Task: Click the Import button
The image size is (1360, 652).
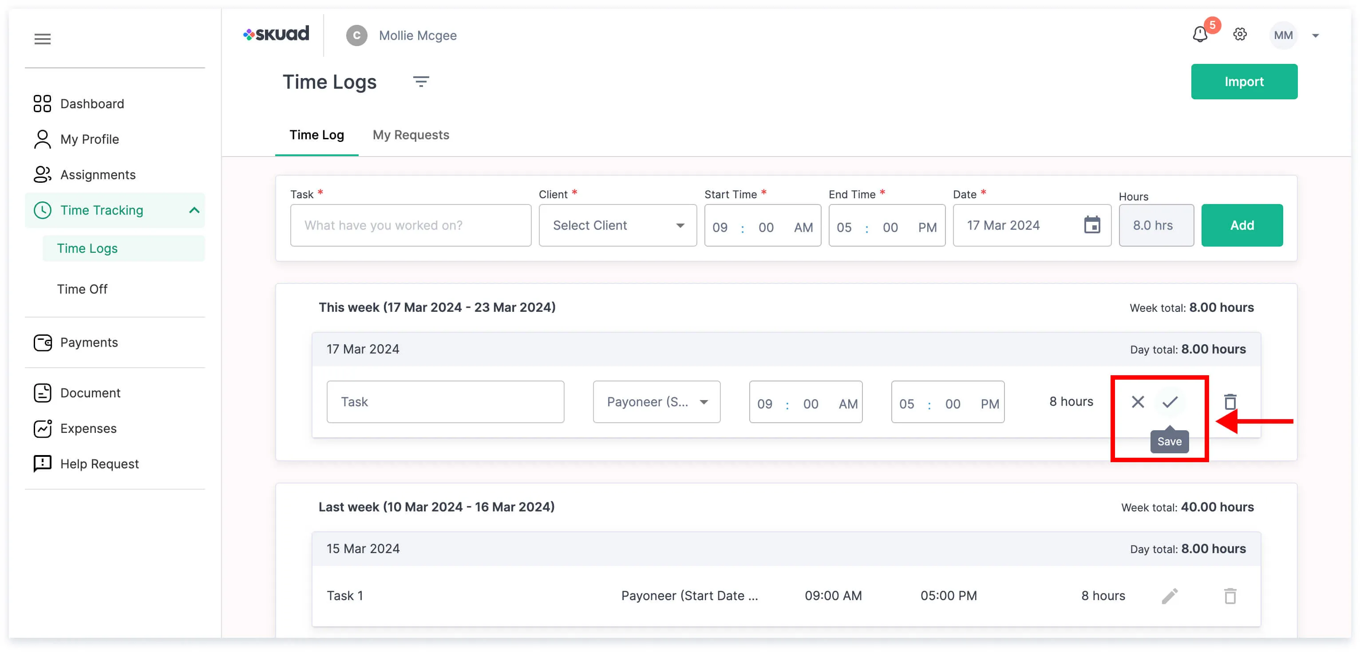Action: pyautogui.click(x=1244, y=82)
